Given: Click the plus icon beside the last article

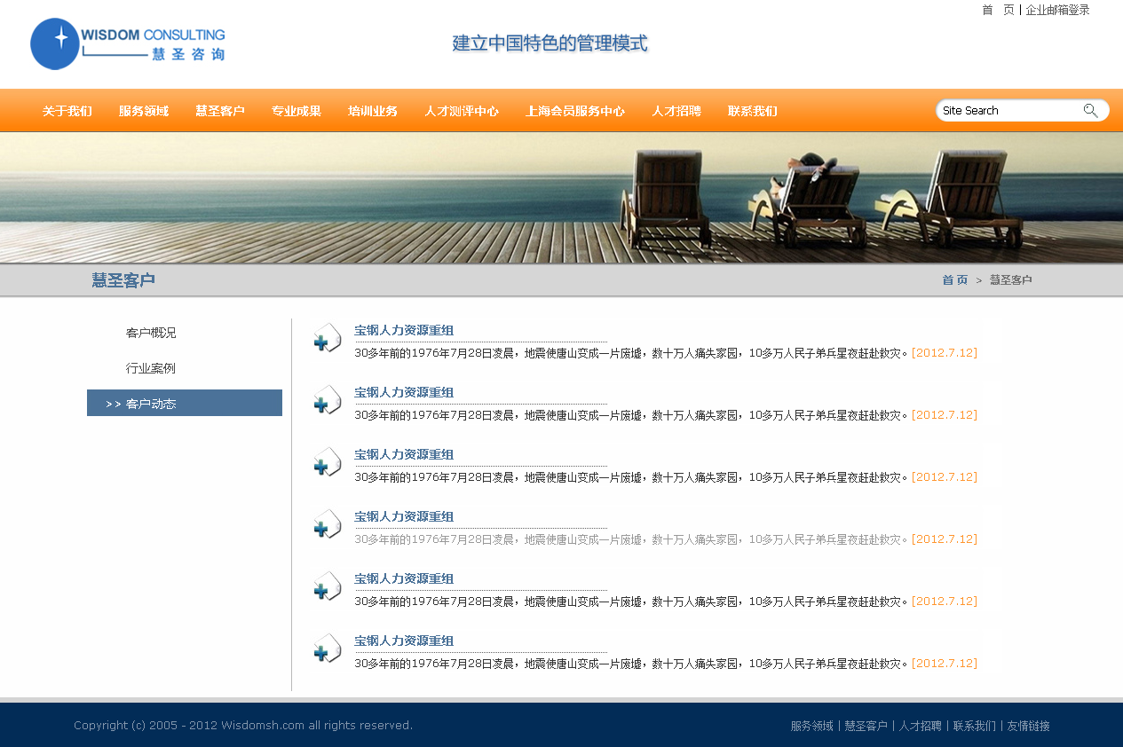Looking at the screenshot, I should coord(327,649).
